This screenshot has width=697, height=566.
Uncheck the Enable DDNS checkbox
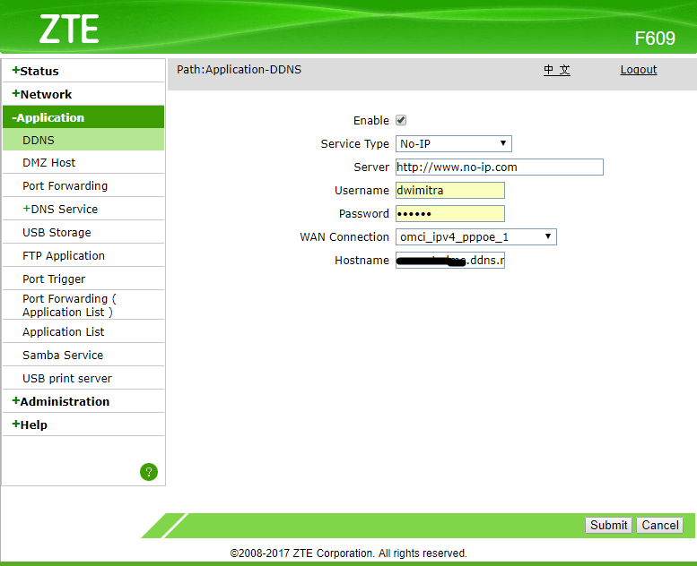pos(401,120)
